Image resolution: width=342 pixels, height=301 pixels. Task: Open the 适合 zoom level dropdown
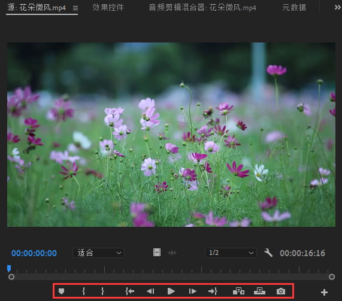98,253
